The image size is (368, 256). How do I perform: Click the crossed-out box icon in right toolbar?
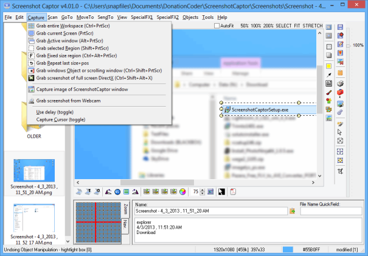click(x=340, y=141)
